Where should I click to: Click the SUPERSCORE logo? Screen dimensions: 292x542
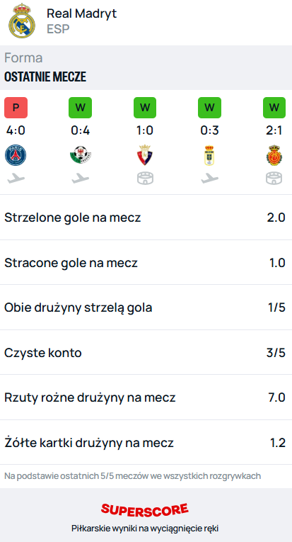pos(145,509)
